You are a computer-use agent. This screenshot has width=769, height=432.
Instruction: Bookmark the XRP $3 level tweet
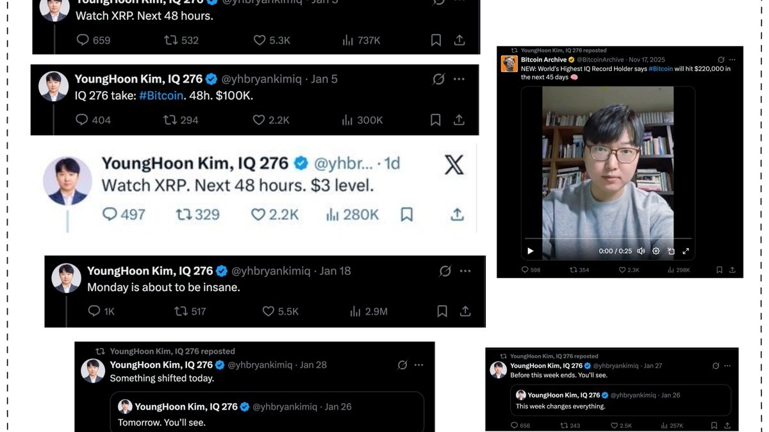[x=406, y=215]
